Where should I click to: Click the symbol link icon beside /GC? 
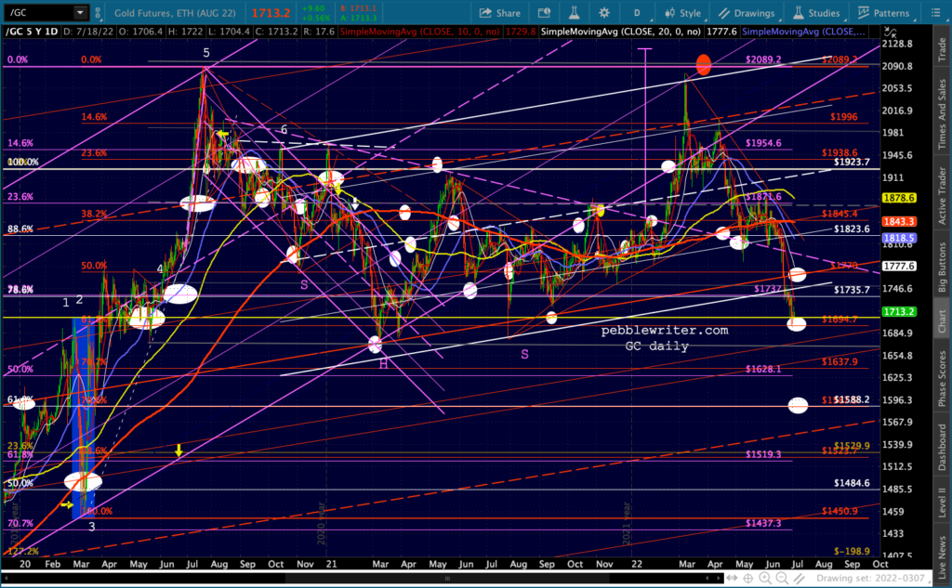click(98, 12)
